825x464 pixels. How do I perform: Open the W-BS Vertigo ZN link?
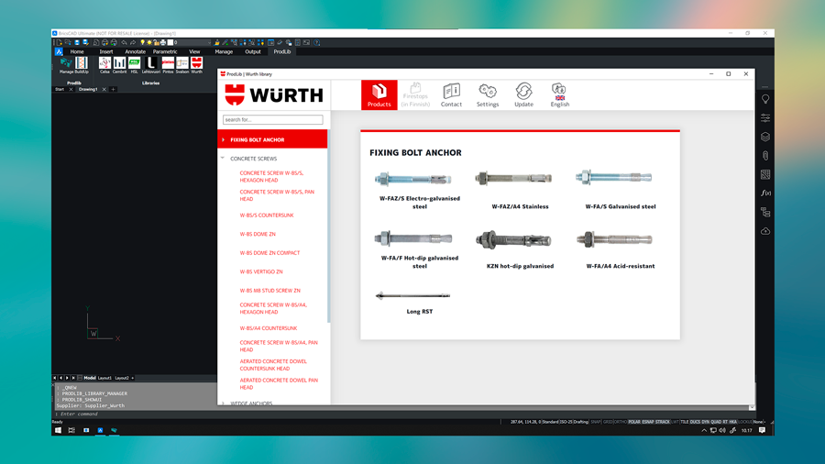click(x=261, y=272)
